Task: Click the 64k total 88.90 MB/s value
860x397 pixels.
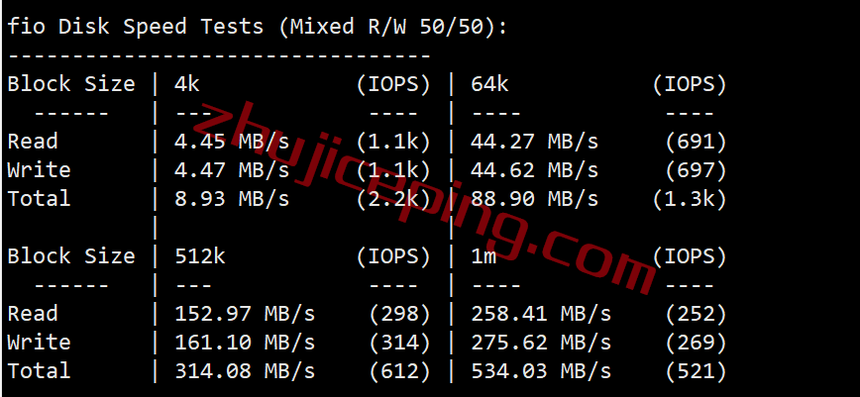Action: coord(535,198)
